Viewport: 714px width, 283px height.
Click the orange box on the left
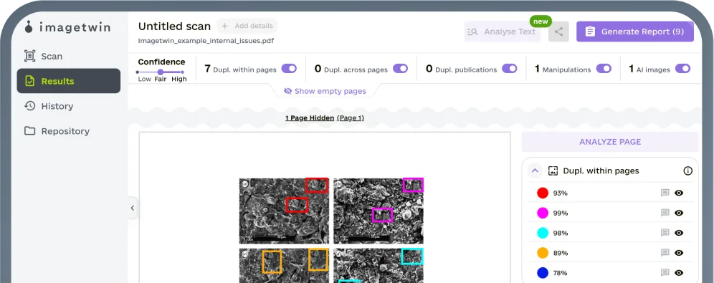click(x=272, y=262)
